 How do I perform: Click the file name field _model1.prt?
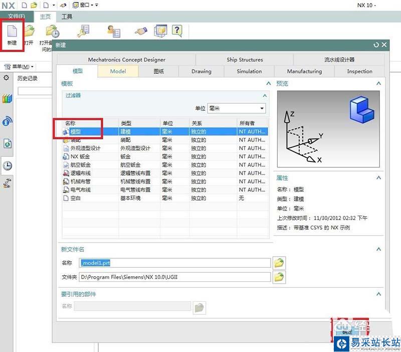(174, 263)
